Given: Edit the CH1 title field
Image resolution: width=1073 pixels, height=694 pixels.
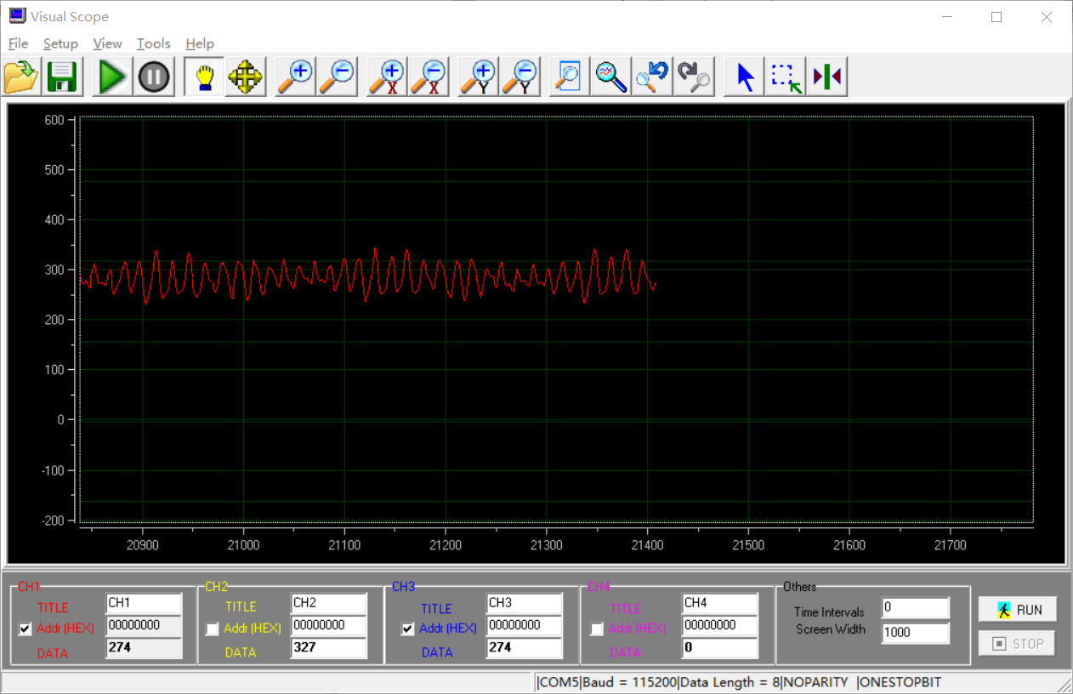Looking at the screenshot, I should 144,603.
